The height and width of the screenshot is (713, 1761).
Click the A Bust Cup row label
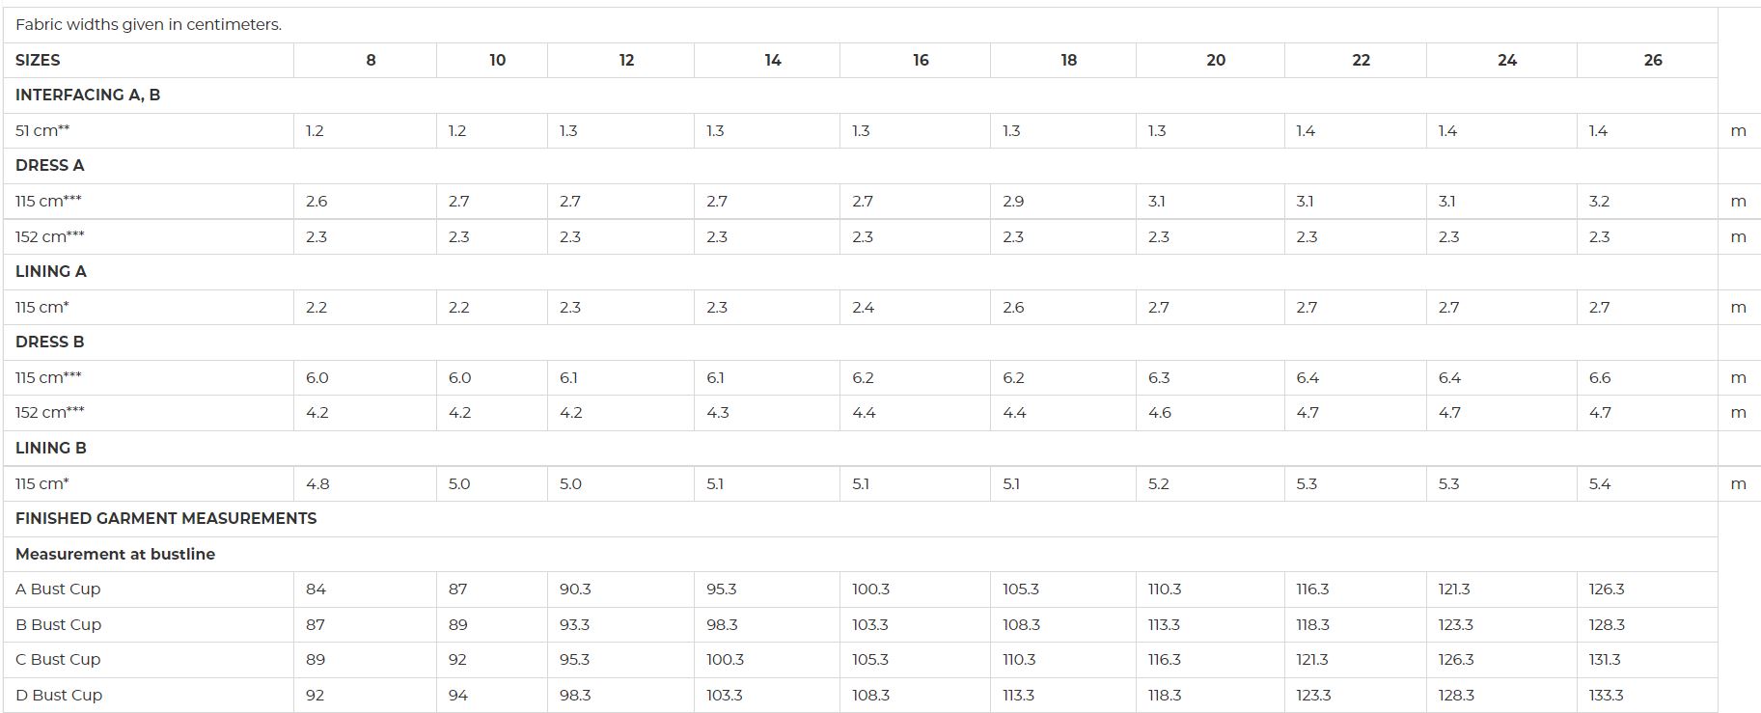[x=58, y=589]
